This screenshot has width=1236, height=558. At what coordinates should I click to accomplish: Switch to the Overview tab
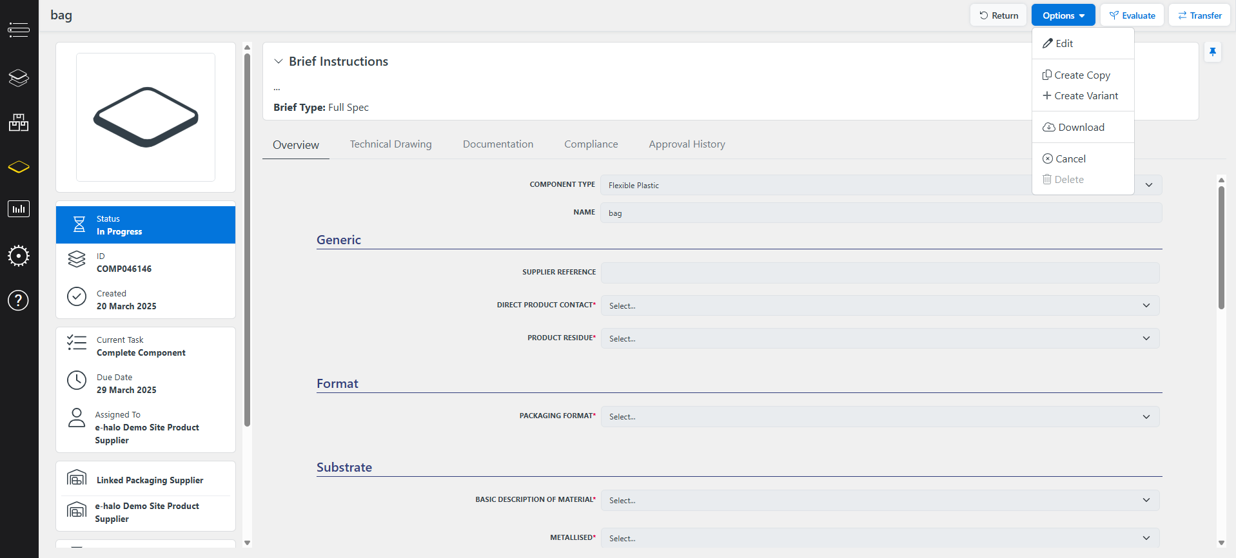[x=296, y=145]
